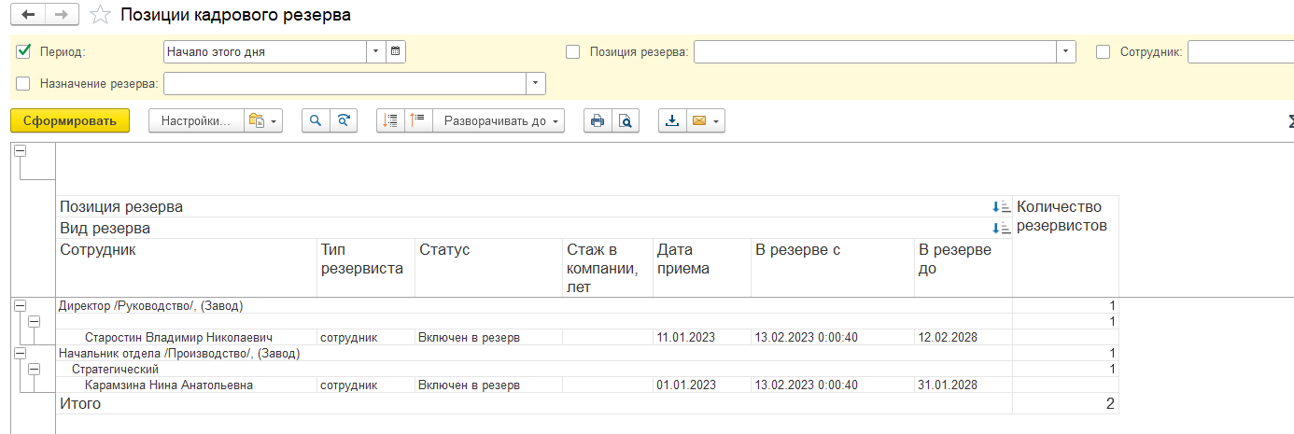Add report to favorites with star icon
Viewport: 1294px width, 434px height.
100,16
